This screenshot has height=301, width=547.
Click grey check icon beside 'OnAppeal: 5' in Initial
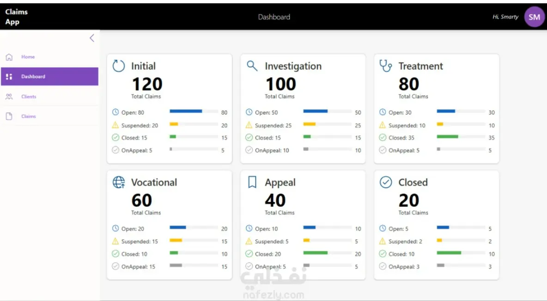[115, 150]
